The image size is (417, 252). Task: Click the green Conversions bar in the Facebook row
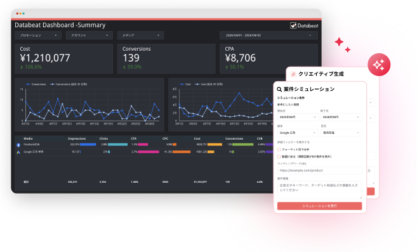click(243, 145)
